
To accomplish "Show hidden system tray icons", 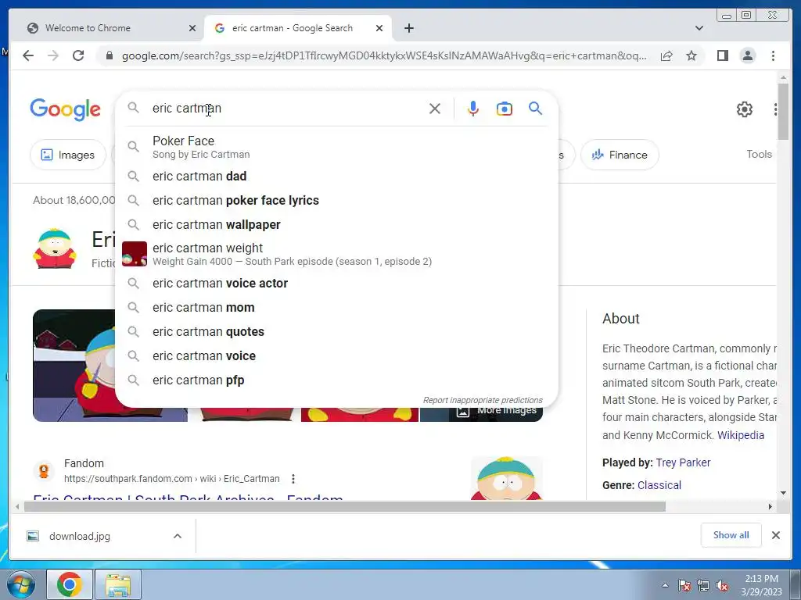I will pos(665,586).
